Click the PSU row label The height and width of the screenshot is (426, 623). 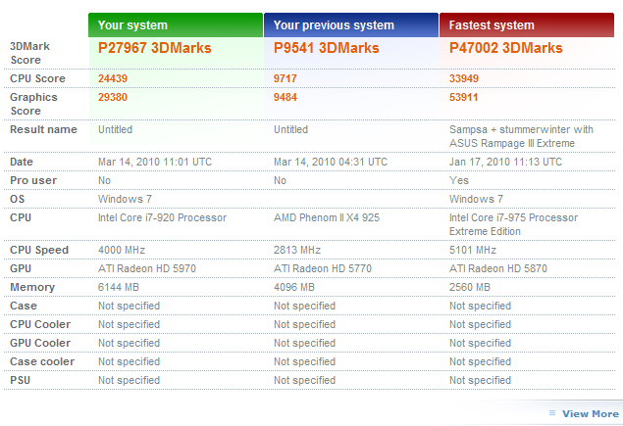point(20,380)
